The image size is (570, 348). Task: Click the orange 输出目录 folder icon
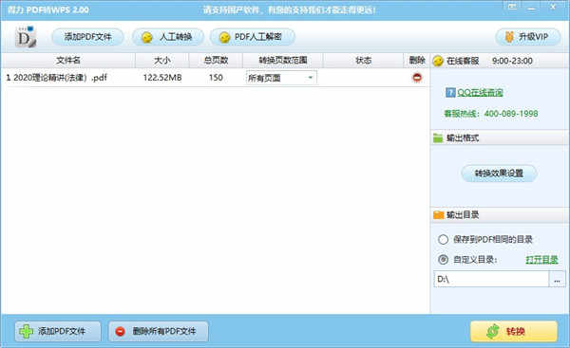pos(438,215)
